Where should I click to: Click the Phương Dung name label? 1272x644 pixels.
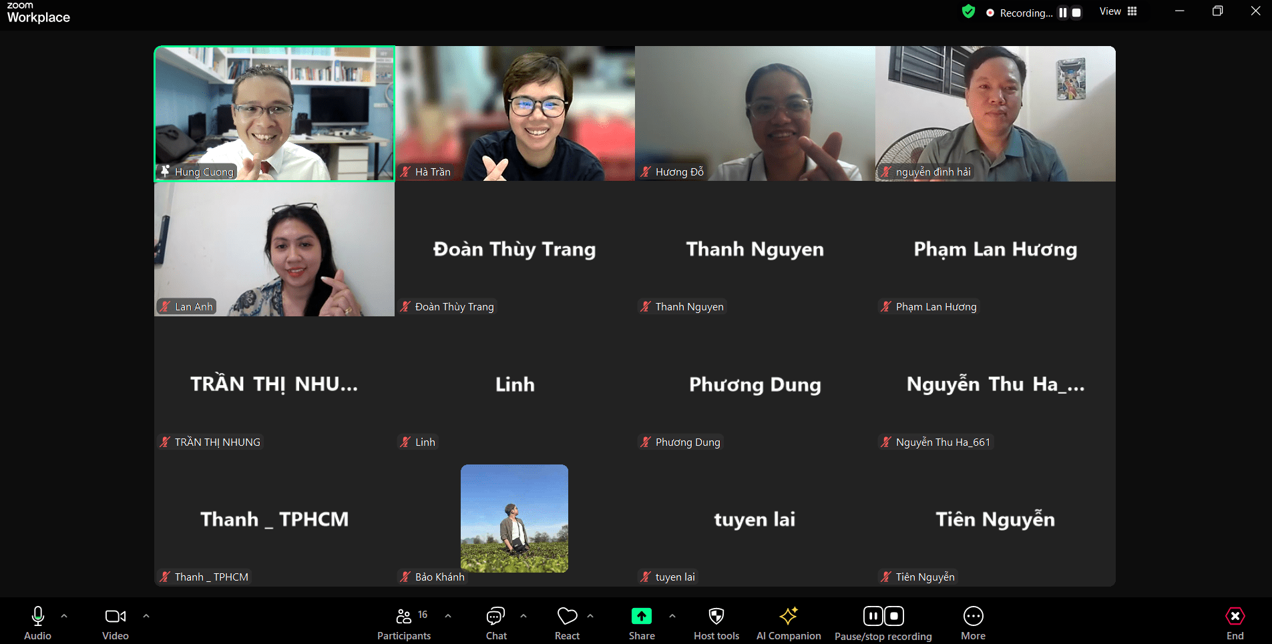tap(688, 442)
